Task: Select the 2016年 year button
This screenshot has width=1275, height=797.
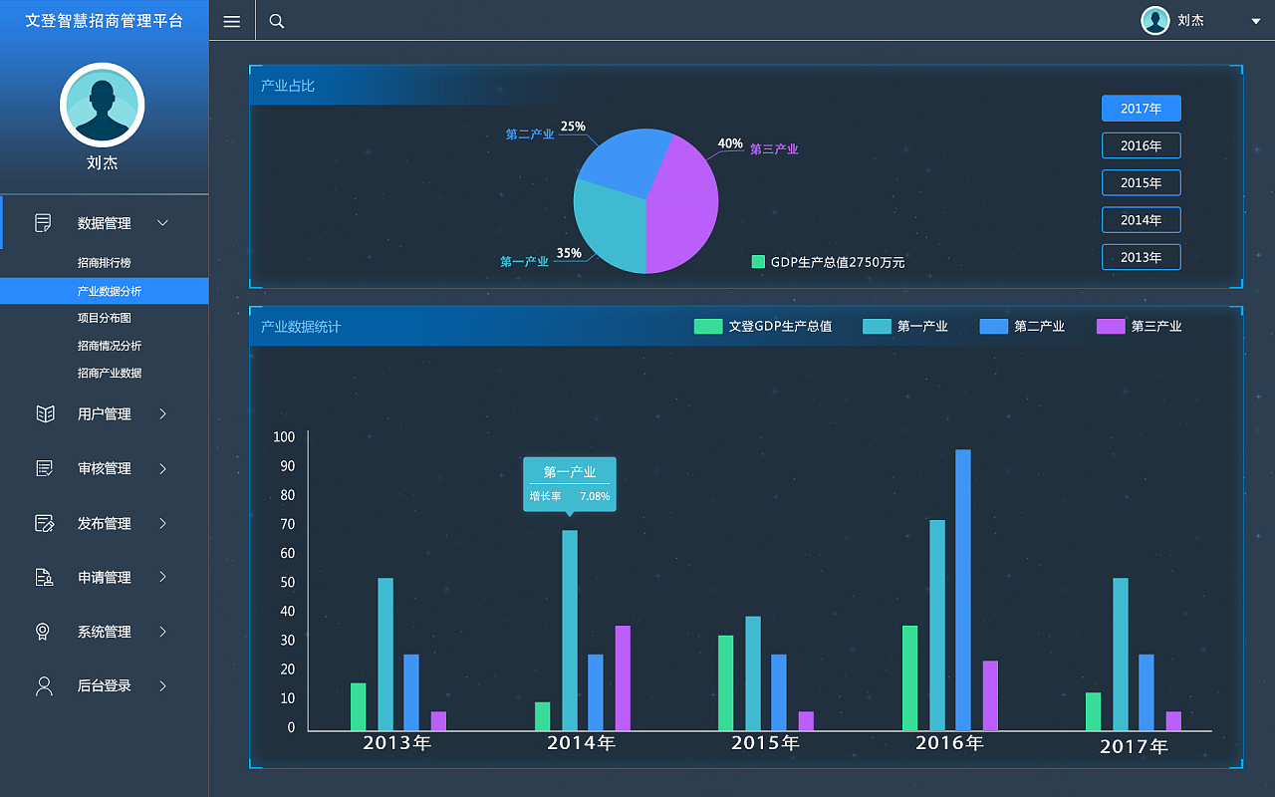Action: click(1142, 145)
